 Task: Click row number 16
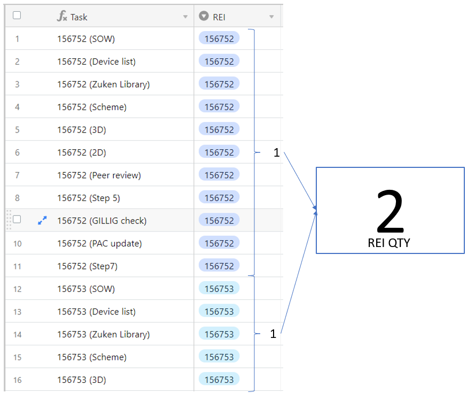pyautogui.click(x=17, y=380)
